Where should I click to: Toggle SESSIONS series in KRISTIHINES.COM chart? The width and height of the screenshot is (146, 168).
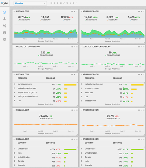(112, 20)
